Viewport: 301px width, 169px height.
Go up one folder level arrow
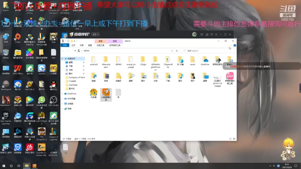[x=75, y=51]
